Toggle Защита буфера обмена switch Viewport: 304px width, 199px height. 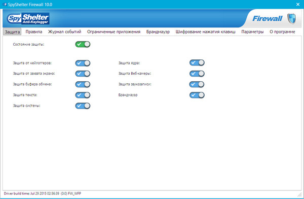pos(83,84)
